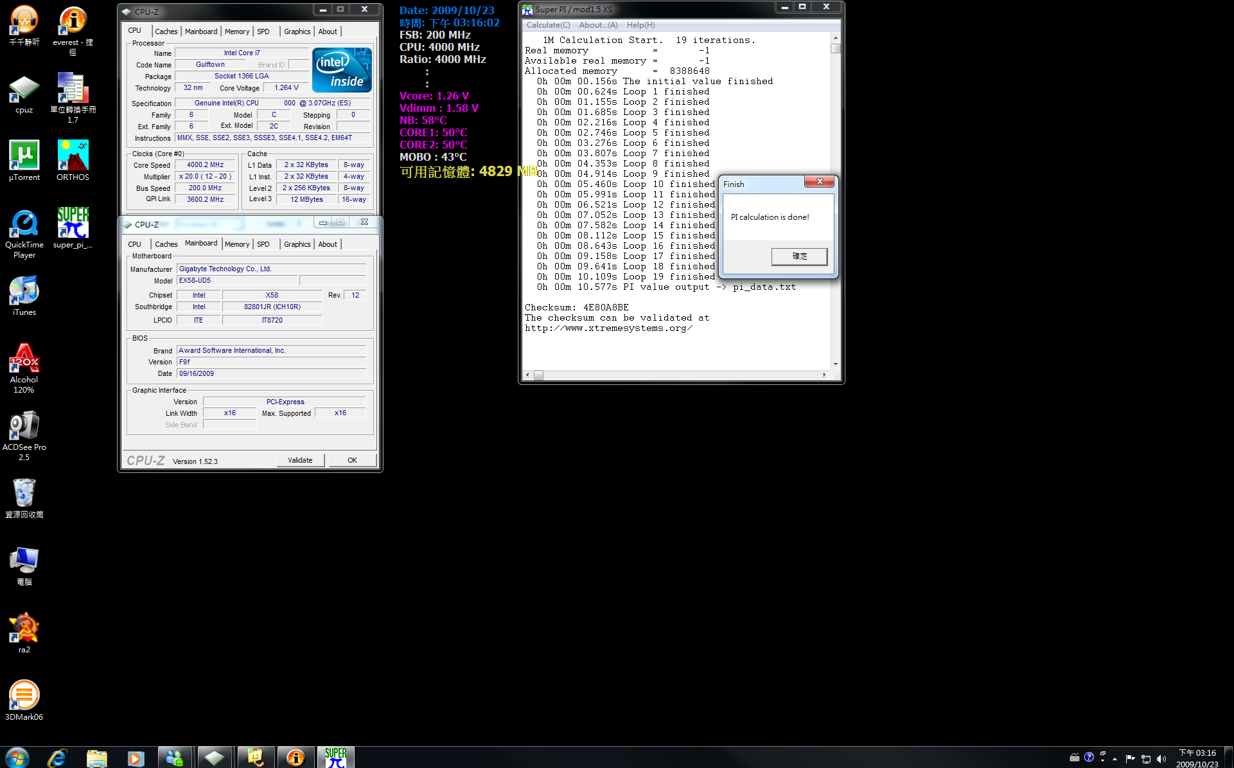This screenshot has width=1234, height=768.
Task: Open the super_pi desktop shortcut
Action: [x=73, y=229]
